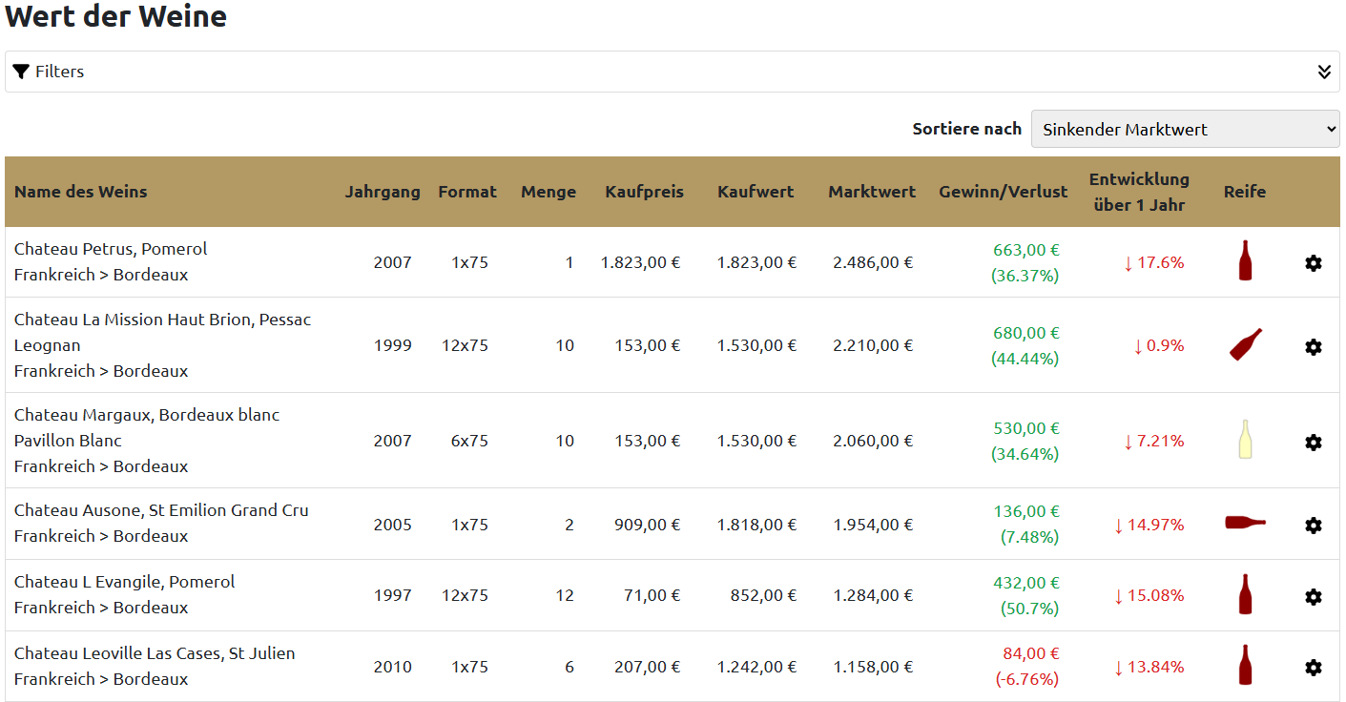The image size is (1346, 702).
Task: Click market value 2.210,00 €
Action: 873,345
